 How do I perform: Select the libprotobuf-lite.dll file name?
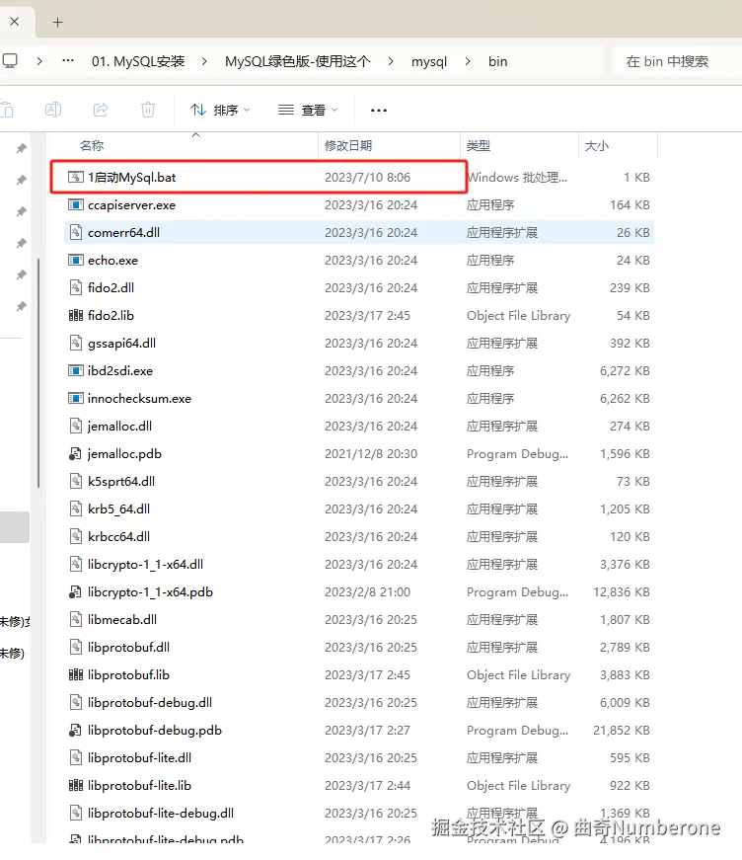pos(139,758)
